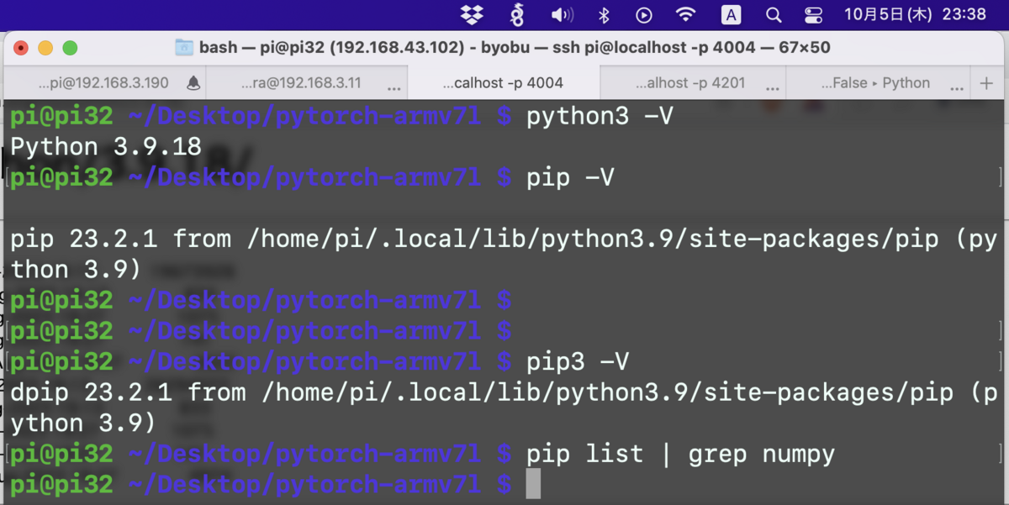Open the overflow menu on the False Python tab

click(958, 86)
